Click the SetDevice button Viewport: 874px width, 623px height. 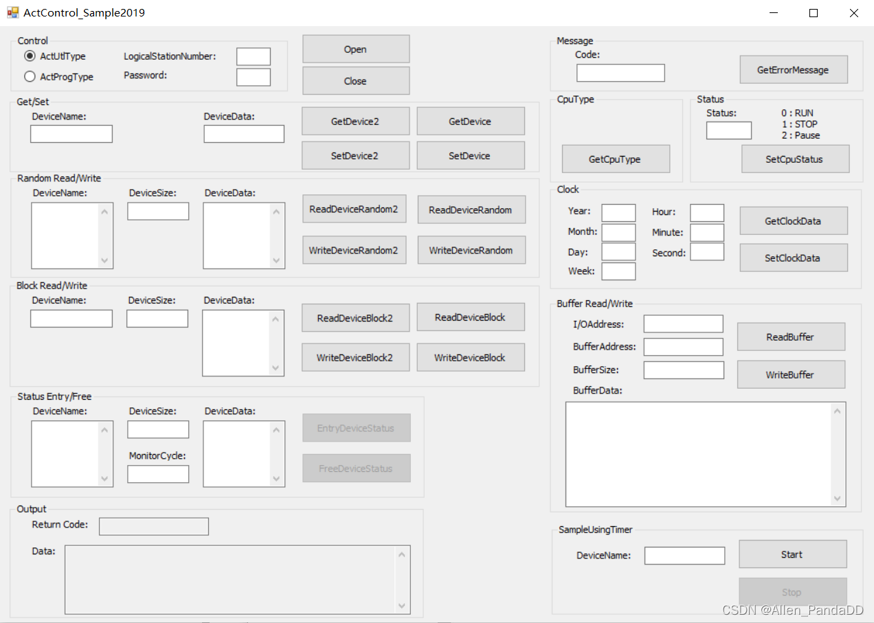[x=471, y=156]
